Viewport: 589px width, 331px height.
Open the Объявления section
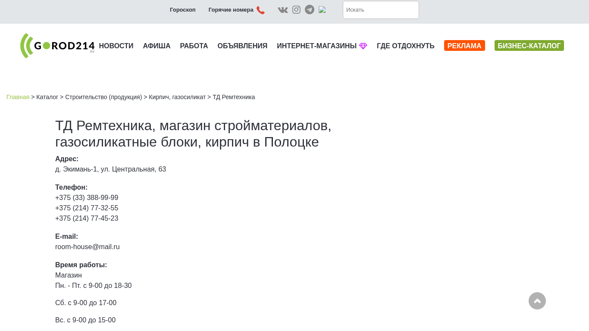coord(242,46)
